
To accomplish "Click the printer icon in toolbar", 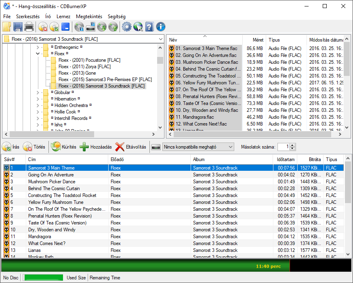I will [29, 27].
